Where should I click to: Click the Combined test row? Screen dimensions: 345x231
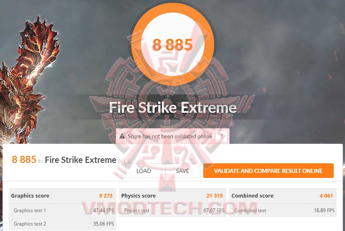283,211
